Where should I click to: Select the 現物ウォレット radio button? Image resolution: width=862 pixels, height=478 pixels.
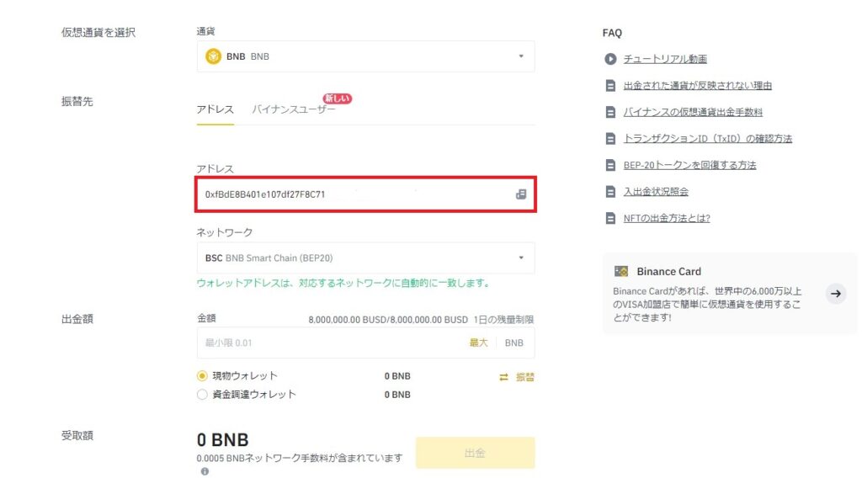(202, 376)
